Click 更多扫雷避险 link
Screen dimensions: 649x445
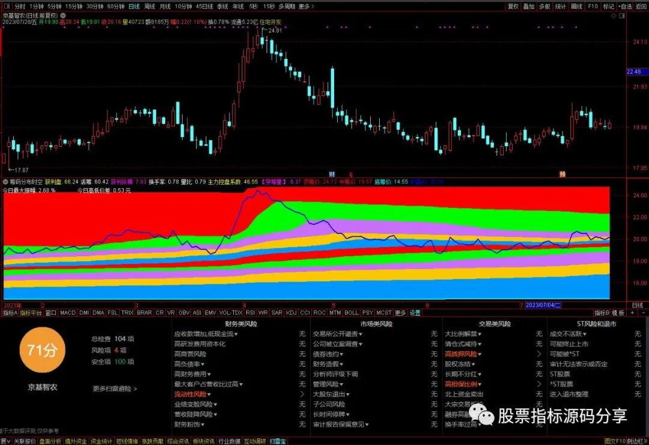click(115, 388)
